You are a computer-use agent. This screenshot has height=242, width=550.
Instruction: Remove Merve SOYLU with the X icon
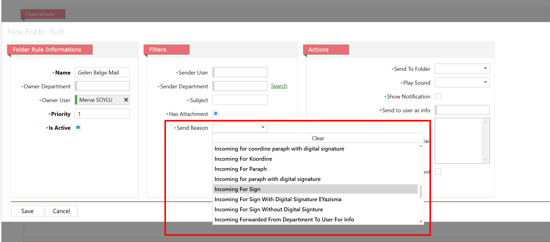point(126,100)
